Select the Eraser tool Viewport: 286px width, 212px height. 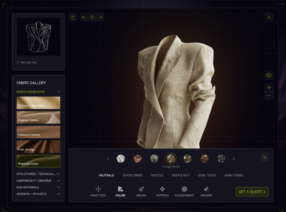tap(206, 191)
